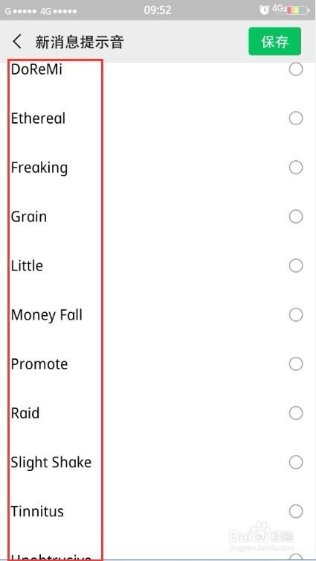
Task: Tap the clock time in status bar
Action: pos(158,10)
